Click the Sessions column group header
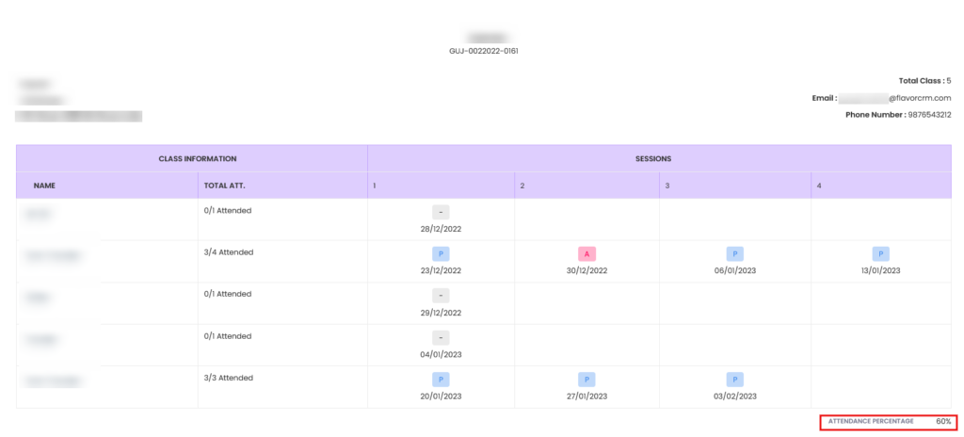The image size is (964, 437). point(658,159)
